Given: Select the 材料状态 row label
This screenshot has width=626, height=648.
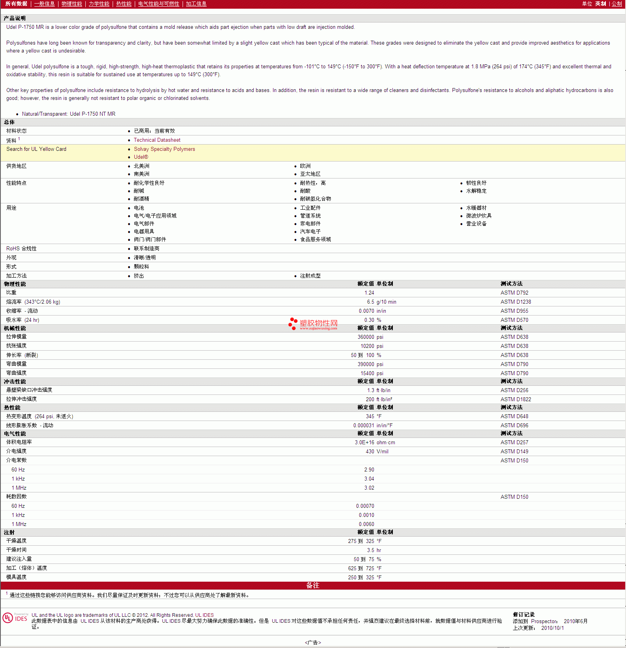Looking at the screenshot, I should [17, 131].
